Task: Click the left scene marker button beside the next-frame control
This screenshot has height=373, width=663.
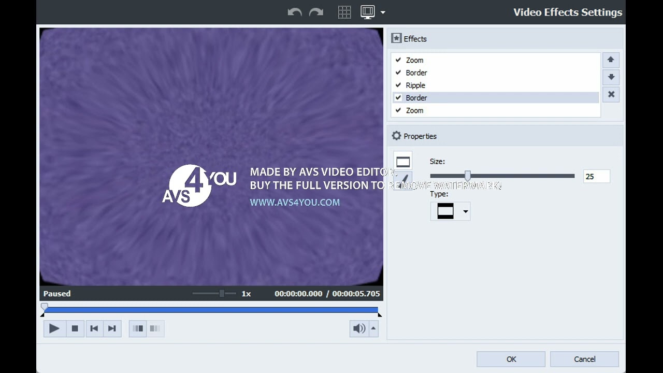Action: pyautogui.click(x=138, y=328)
